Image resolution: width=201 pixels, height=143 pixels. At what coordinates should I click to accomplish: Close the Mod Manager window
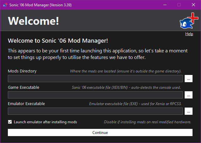point(193,5)
